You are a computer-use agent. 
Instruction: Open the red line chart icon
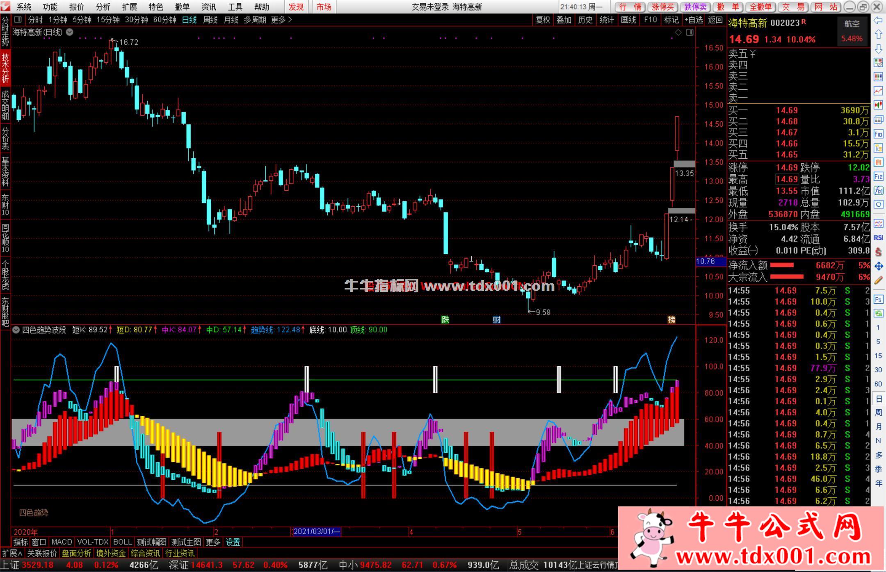(878, 91)
